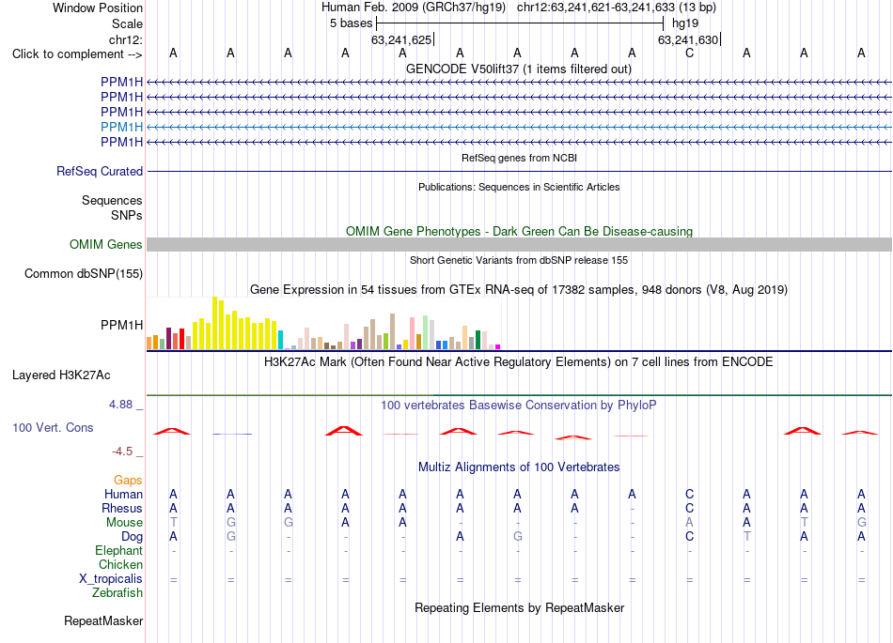Click tallest yellow bar in GTEx chart
893x643 pixels.
[x=214, y=323]
